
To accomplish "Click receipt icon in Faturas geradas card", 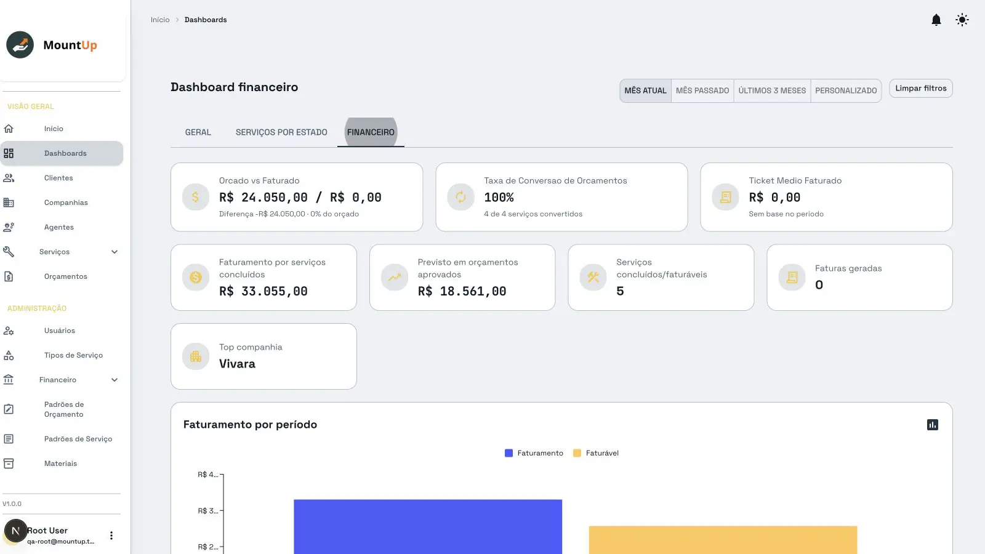I will 792,278.
